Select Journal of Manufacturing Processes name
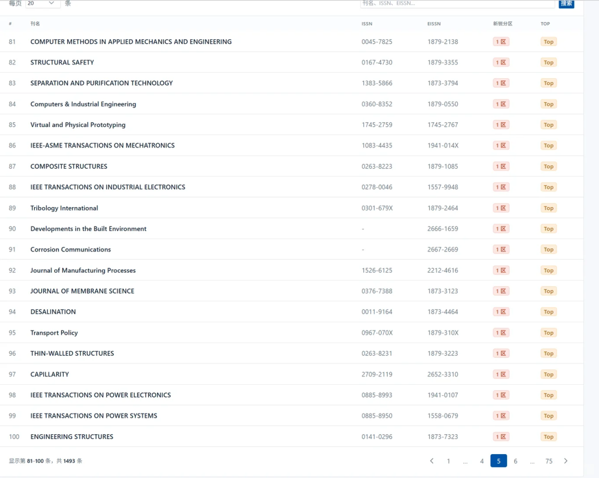The image size is (599, 478). tap(83, 270)
